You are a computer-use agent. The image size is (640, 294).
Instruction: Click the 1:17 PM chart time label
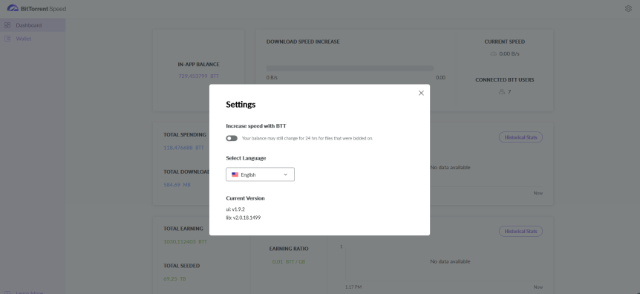353,287
